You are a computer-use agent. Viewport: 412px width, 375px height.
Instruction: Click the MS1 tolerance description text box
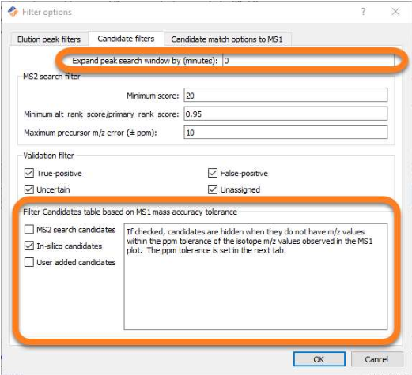255,276
